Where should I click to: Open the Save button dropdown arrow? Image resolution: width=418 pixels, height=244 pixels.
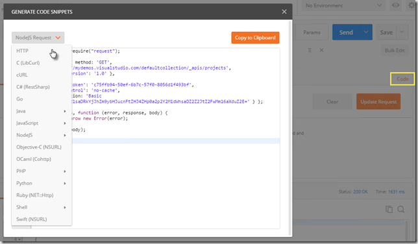[x=402, y=32]
